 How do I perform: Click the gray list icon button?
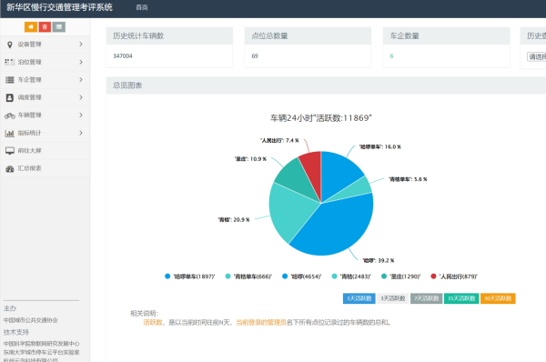click(x=59, y=26)
